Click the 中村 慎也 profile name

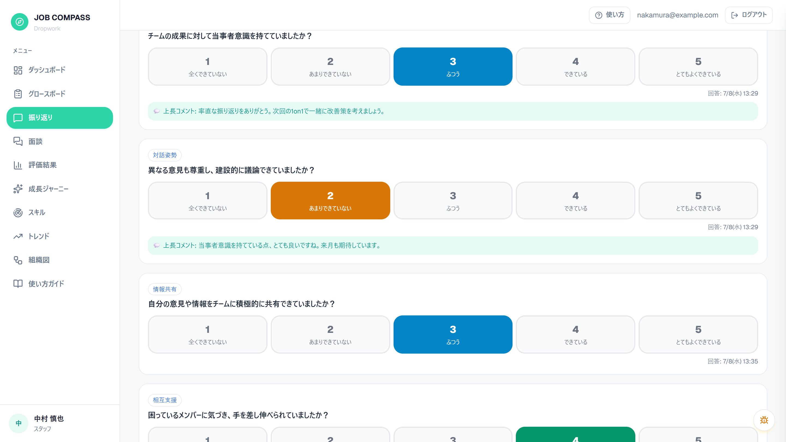[x=49, y=419]
